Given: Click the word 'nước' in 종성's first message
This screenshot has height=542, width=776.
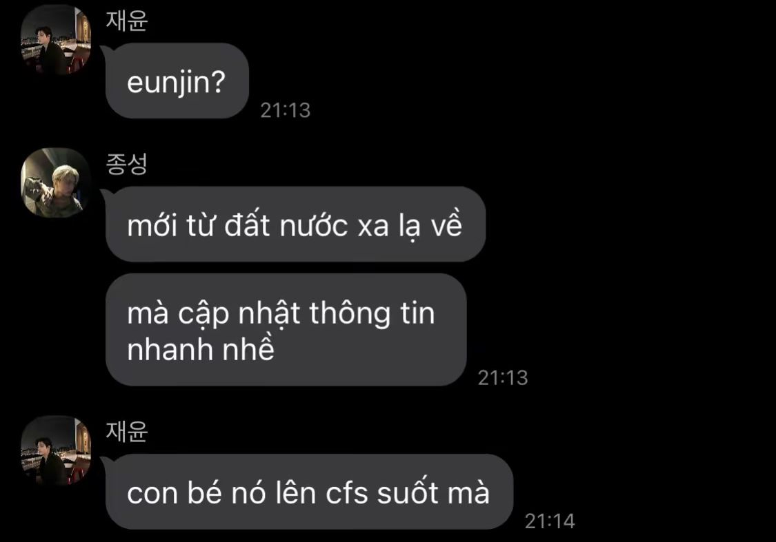Looking at the screenshot, I should 314,226.
